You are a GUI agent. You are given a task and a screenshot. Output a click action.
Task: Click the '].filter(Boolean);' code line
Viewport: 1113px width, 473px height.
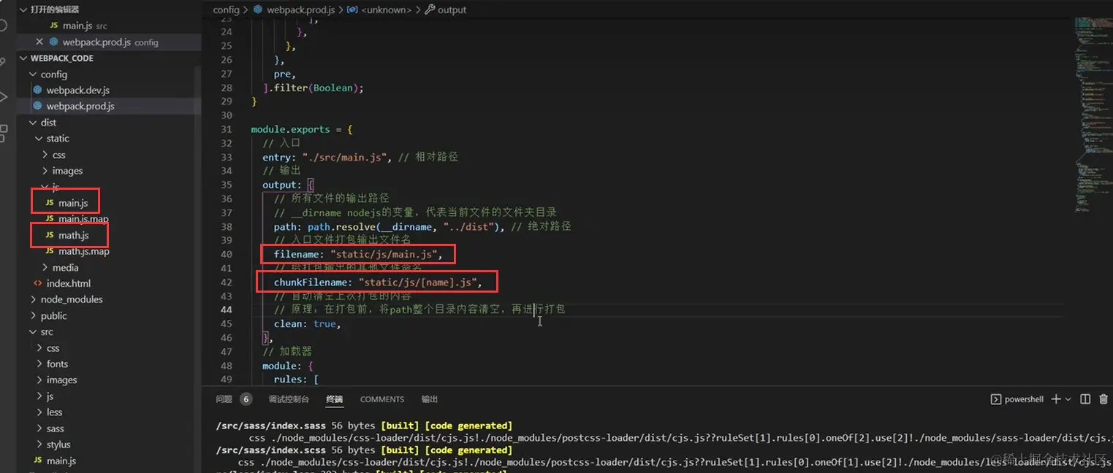pyautogui.click(x=313, y=88)
